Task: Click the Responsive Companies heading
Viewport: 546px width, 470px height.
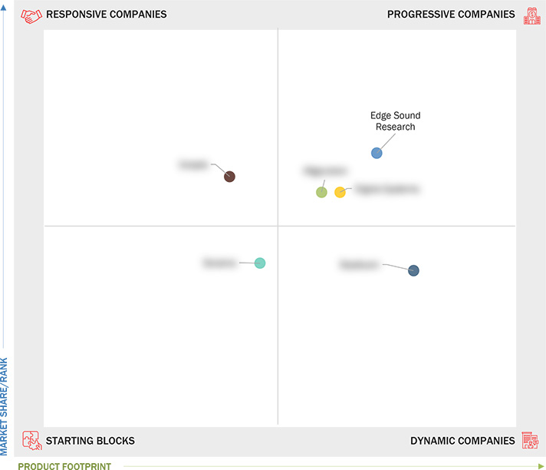Action: coord(106,15)
